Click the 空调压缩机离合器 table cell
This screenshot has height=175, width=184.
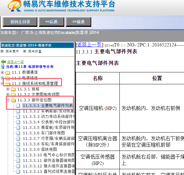pyautogui.click(x=98, y=142)
